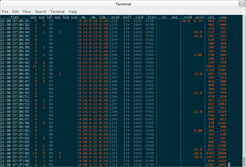The height and width of the screenshot is (167, 246).
Task: Click csw value '1845' at 07:36:44
Action: click(x=222, y=70)
